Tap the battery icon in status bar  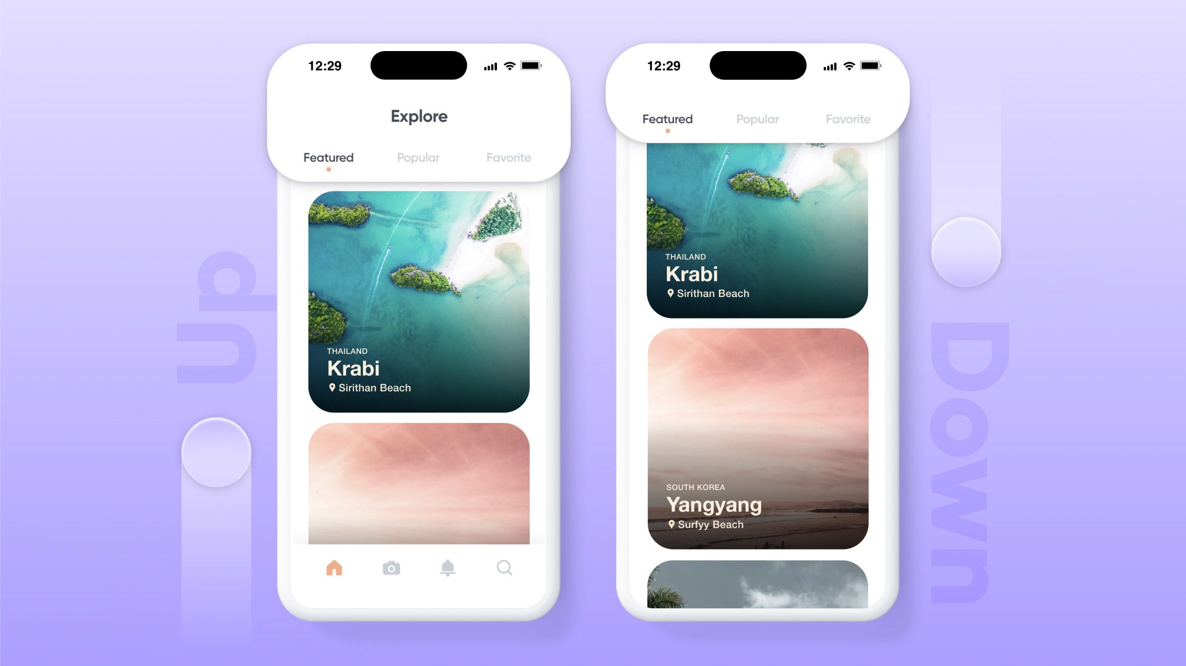(x=534, y=67)
